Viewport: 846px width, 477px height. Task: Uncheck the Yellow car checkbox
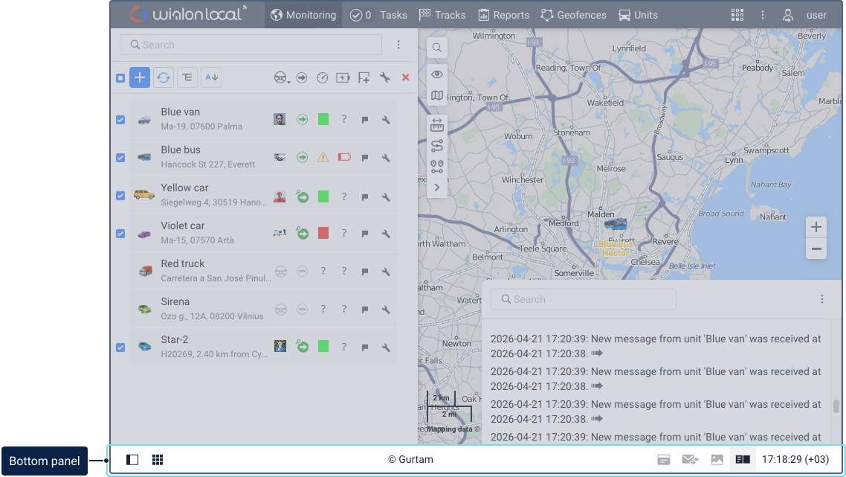(x=120, y=196)
